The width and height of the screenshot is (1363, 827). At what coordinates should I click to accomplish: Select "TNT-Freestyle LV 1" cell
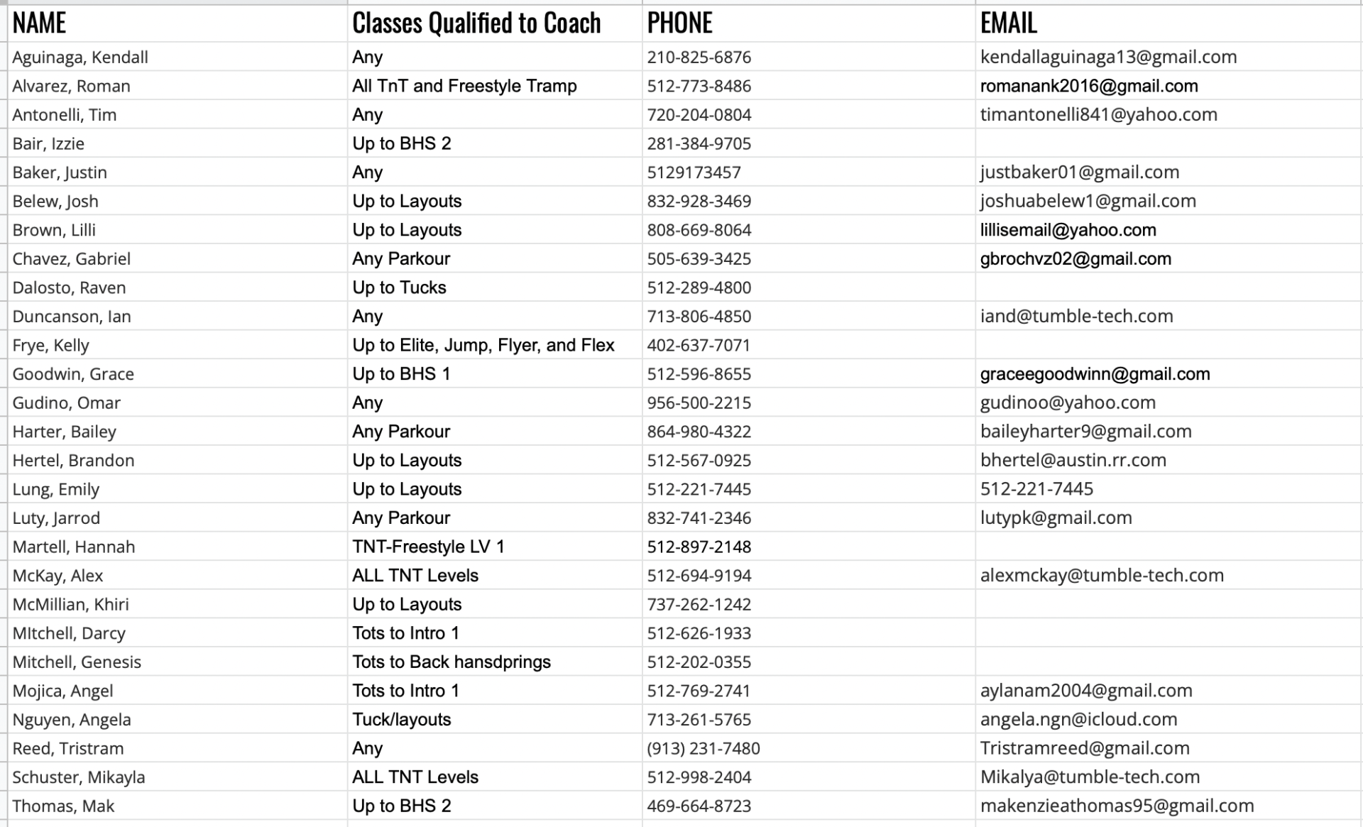point(428,547)
